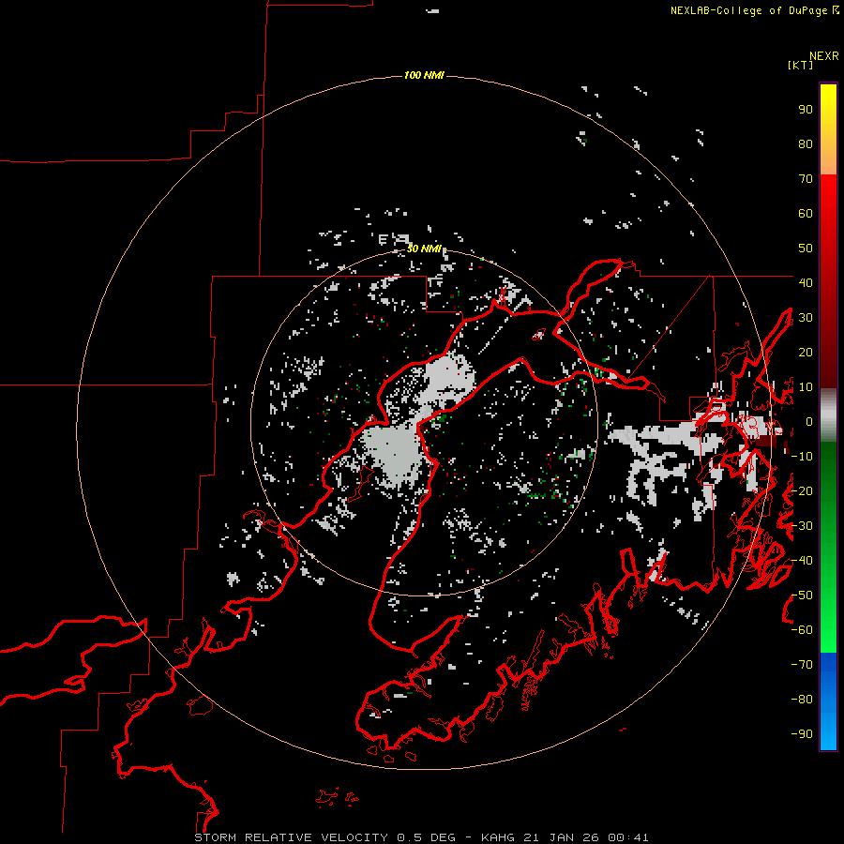
Task: Click the 0 value on velocity scale
Action: pyautogui.click(x=809, y=422)
